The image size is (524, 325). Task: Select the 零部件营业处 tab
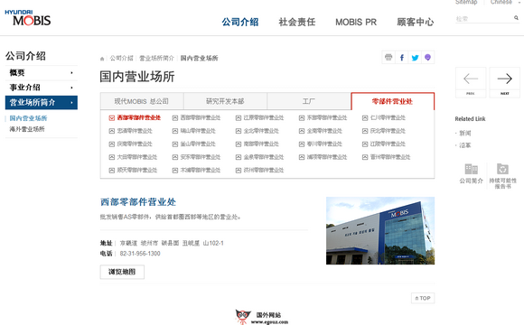click(x=393, y=101)
